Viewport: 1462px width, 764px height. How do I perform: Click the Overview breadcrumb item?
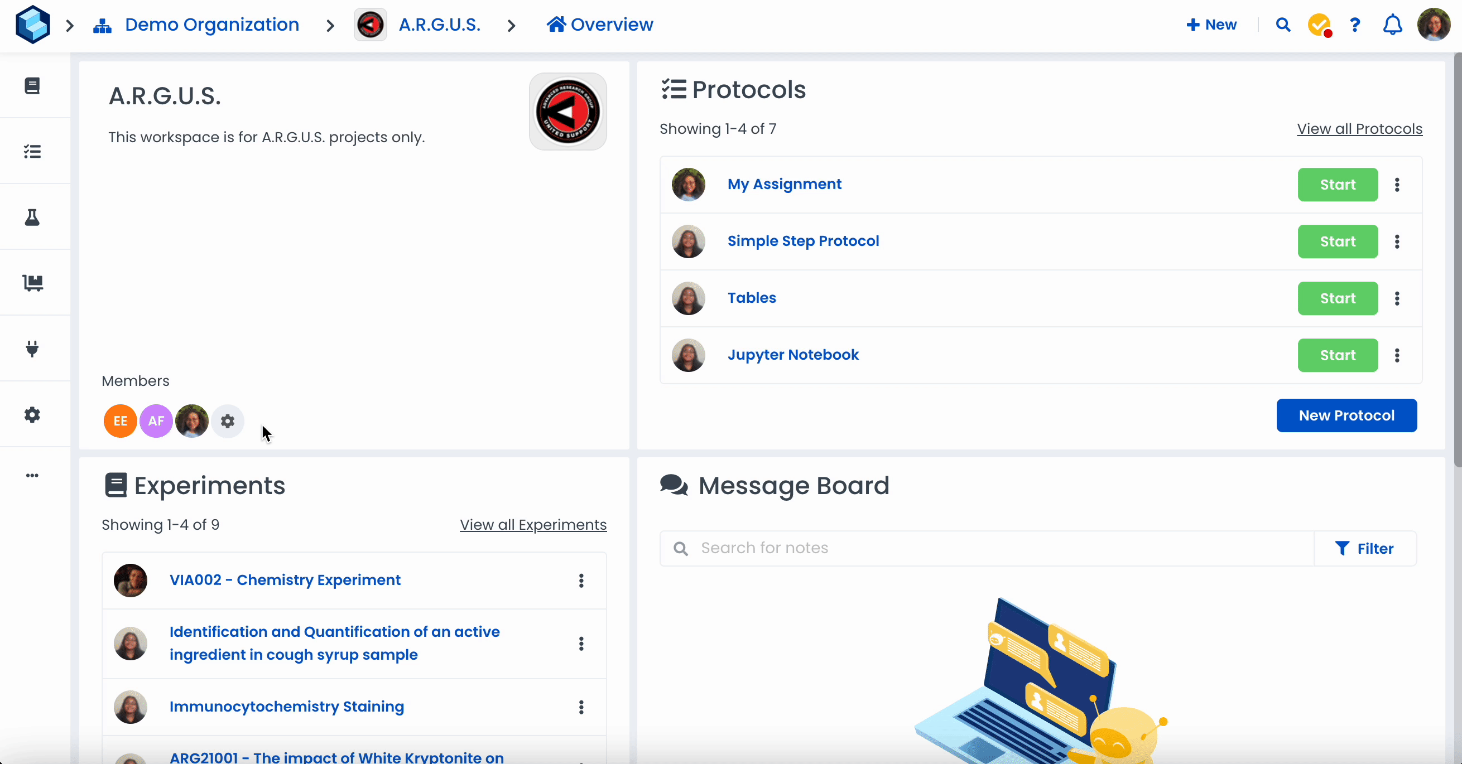pos(600,25)
